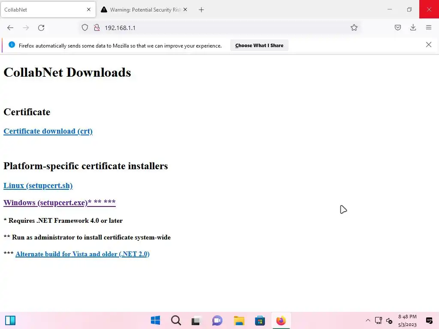Open Chat app in taskbar
Screen dimensions: 439x329
[x=217, y=320]
